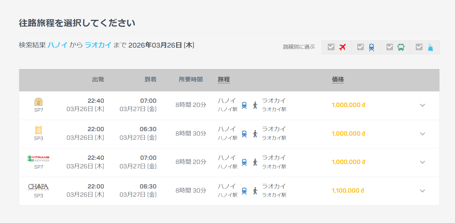Click the ラオカイ destination link

pyautogui.click(x=98, y=45)
